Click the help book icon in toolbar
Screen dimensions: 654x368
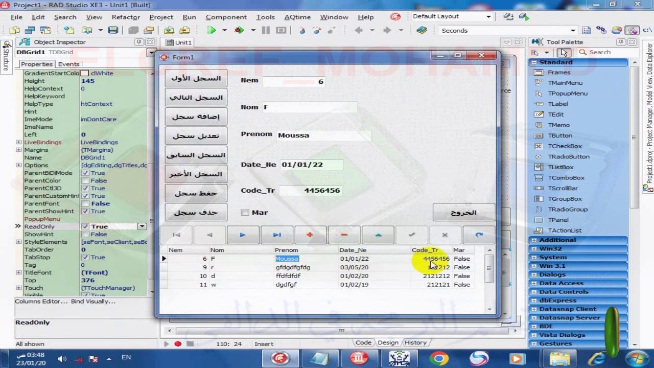pos(421,30)
